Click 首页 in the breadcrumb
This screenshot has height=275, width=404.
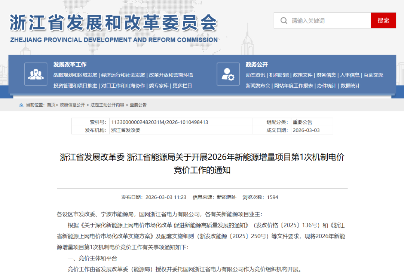(51, 105)
